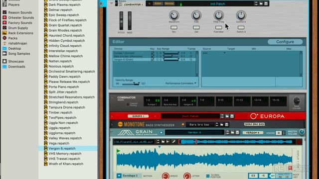Screen dimensions: 319x179
Task: Toggle Key checkbox for Bara bra bas device
Action: (153, 56)
